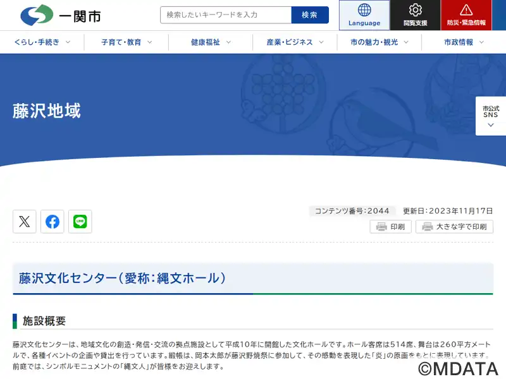This screenshot has height=379, width=506.
Task: Click the 施設概要 section heading
Action: 44,321
